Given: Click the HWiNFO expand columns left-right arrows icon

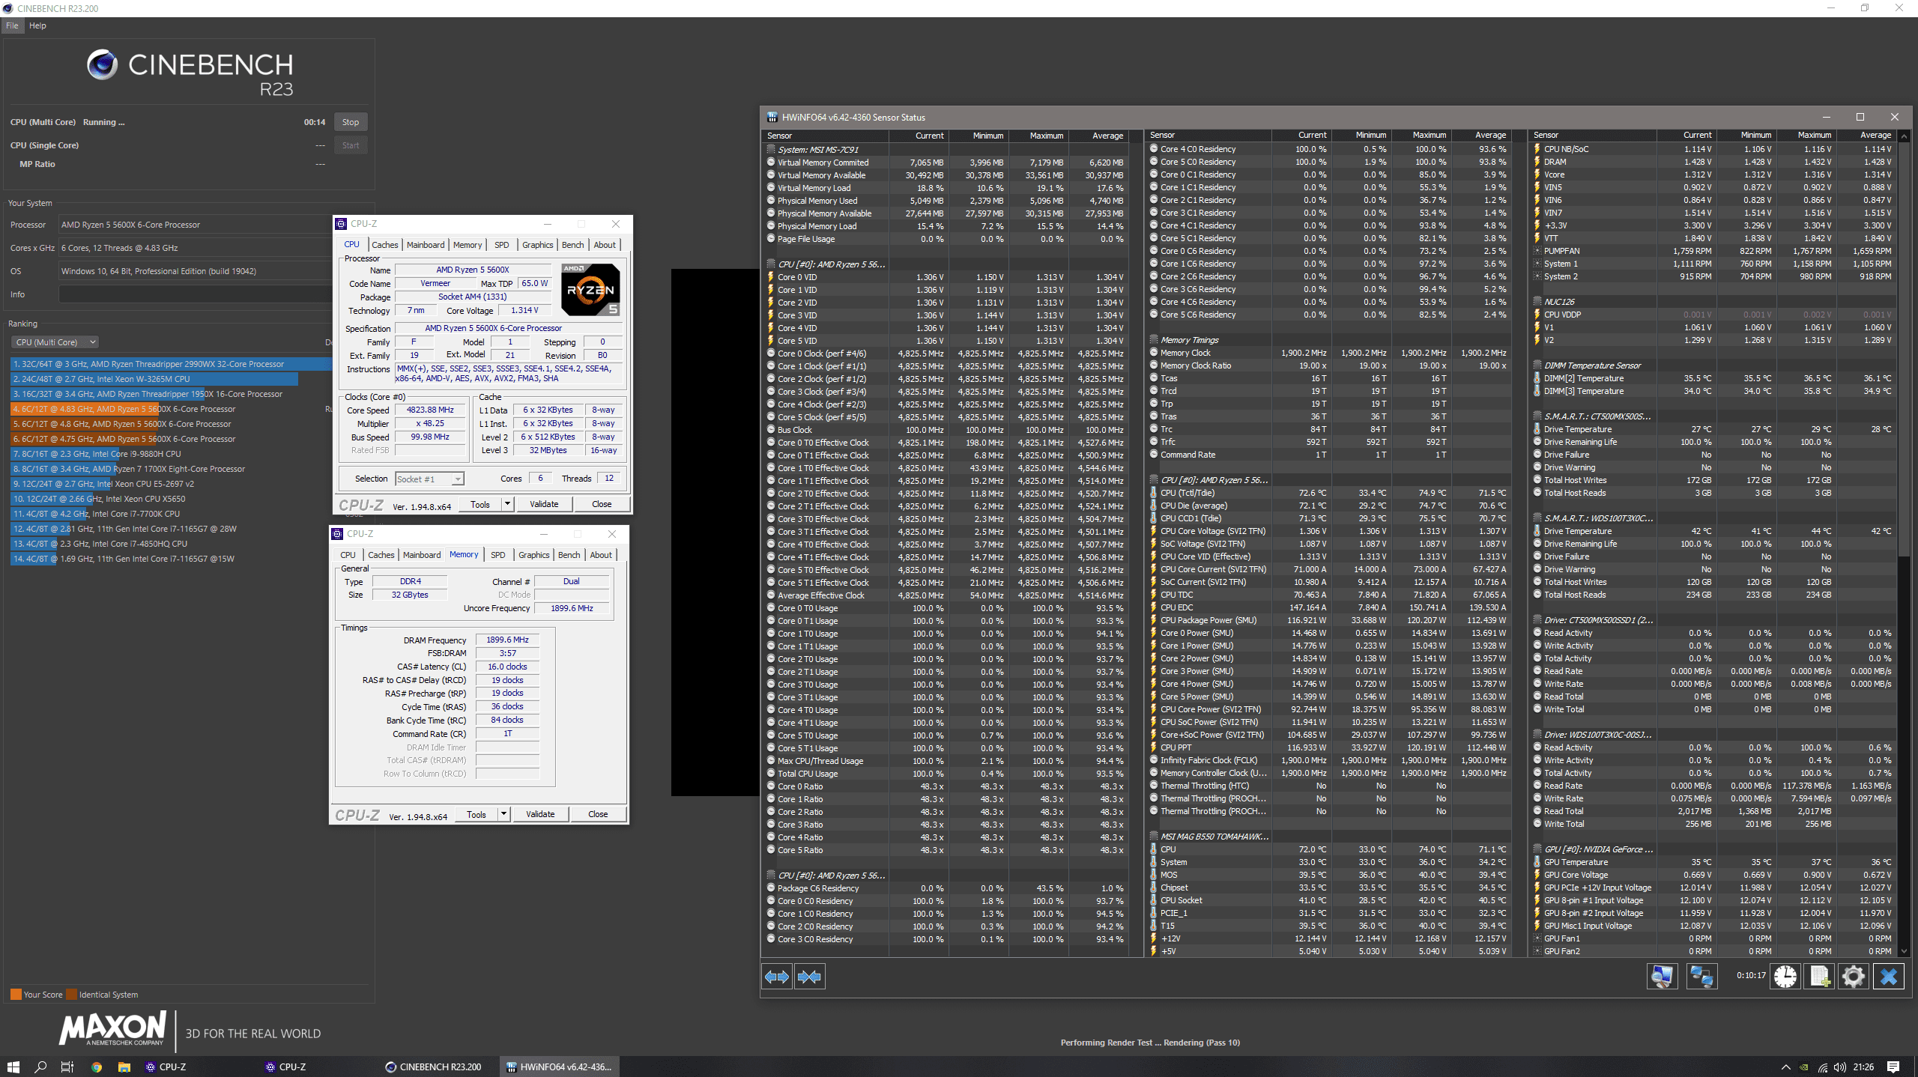Looking at the screenshot, I should (x=777, y=977).
